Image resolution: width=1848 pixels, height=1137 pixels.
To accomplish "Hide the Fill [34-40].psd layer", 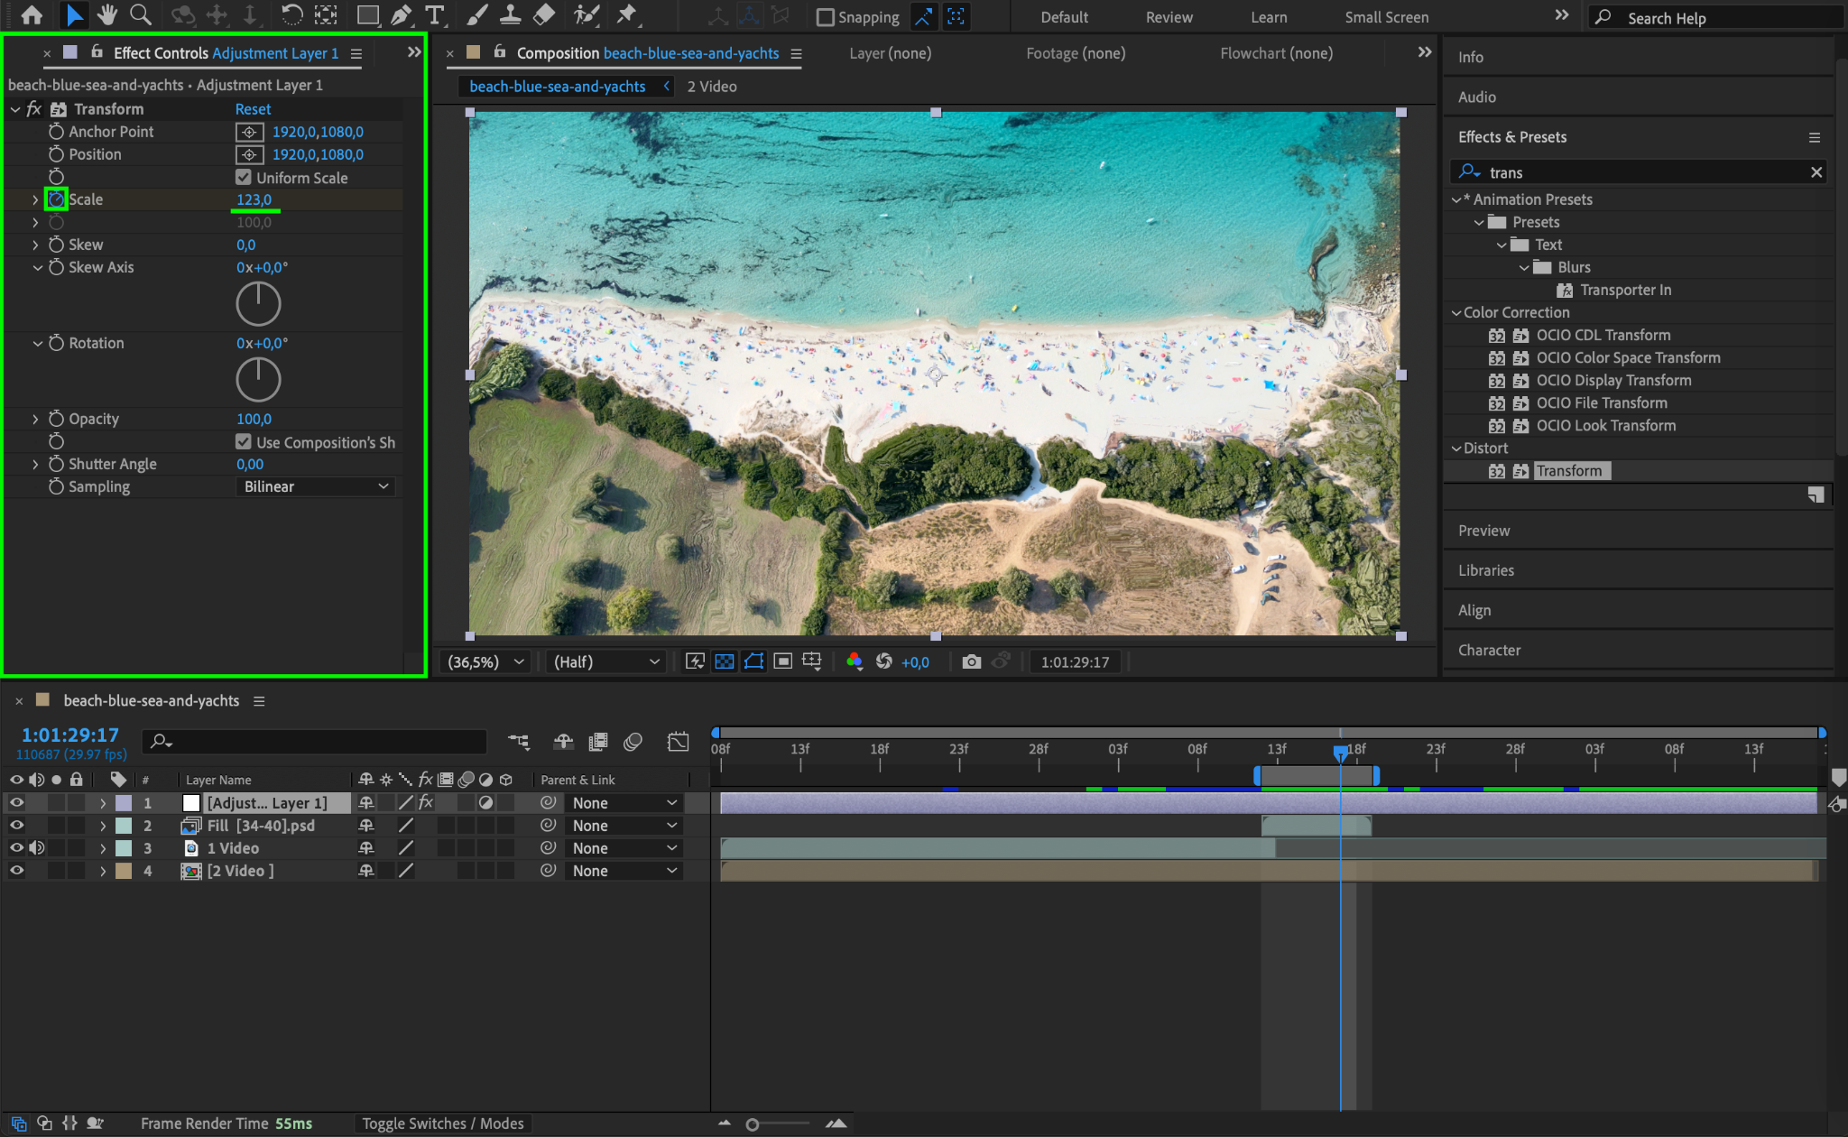I will coord(16,825).
